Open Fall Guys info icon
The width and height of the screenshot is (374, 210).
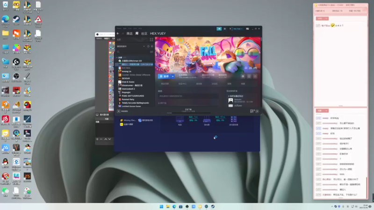click(249, 76)
